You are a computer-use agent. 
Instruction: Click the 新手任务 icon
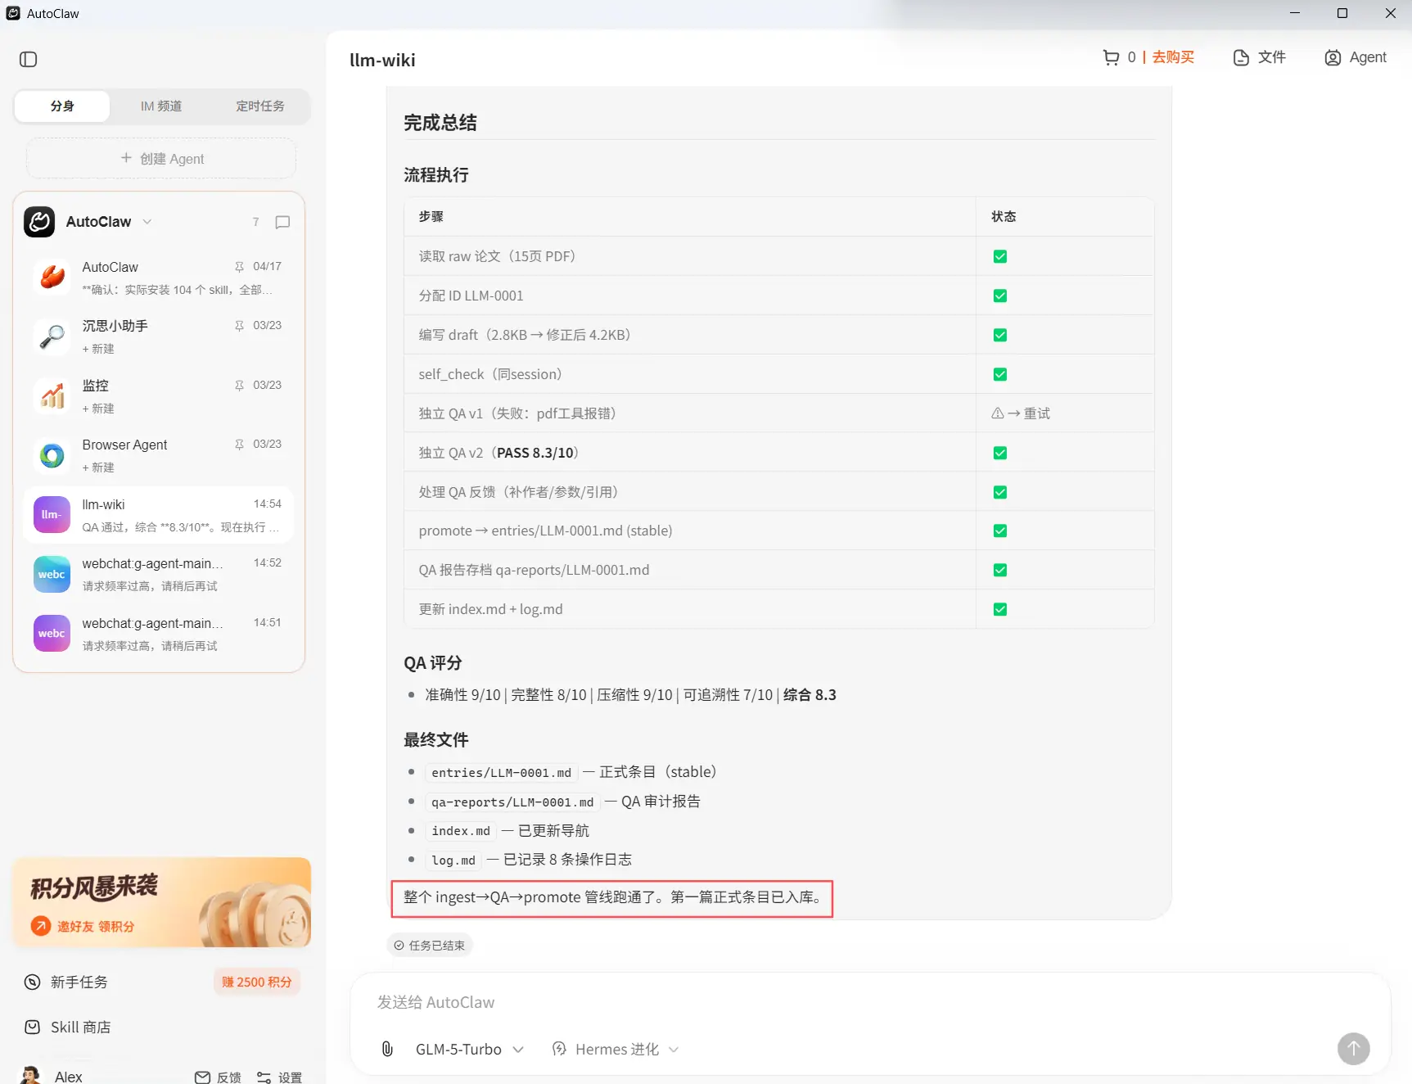tap(33, 982)
